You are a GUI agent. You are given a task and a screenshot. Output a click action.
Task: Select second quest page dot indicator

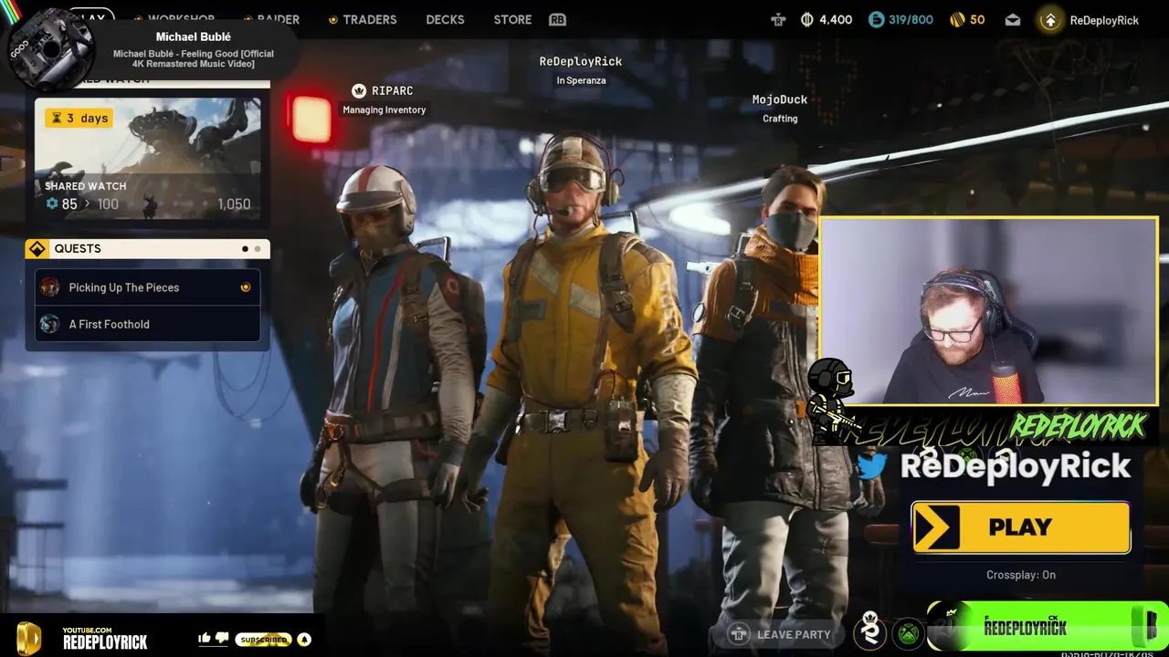(x=258, y=248)
